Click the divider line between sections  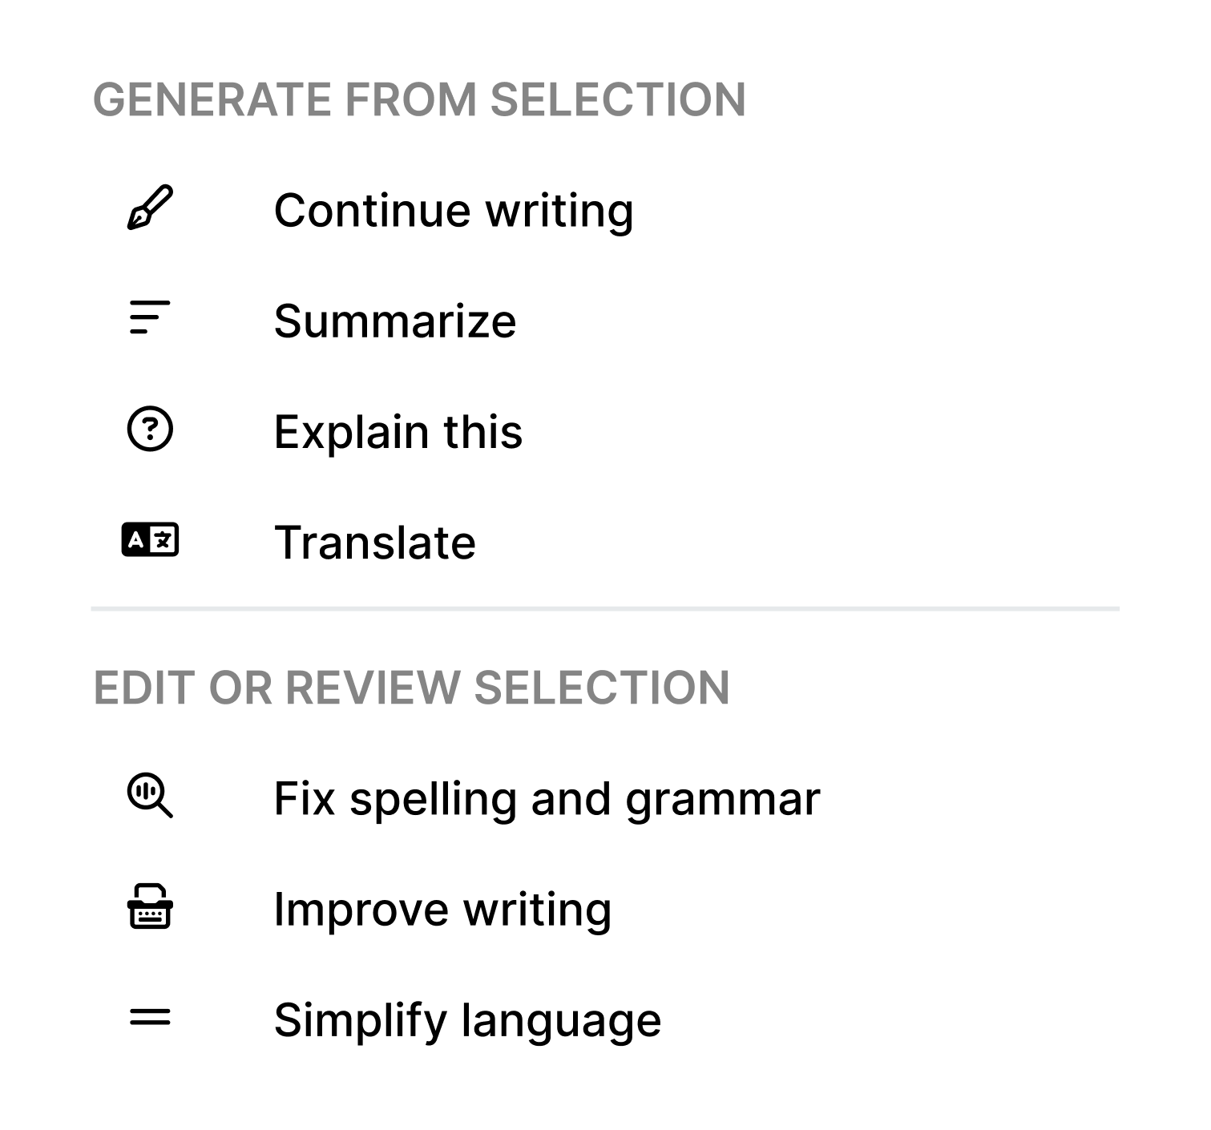coord(605,609)
